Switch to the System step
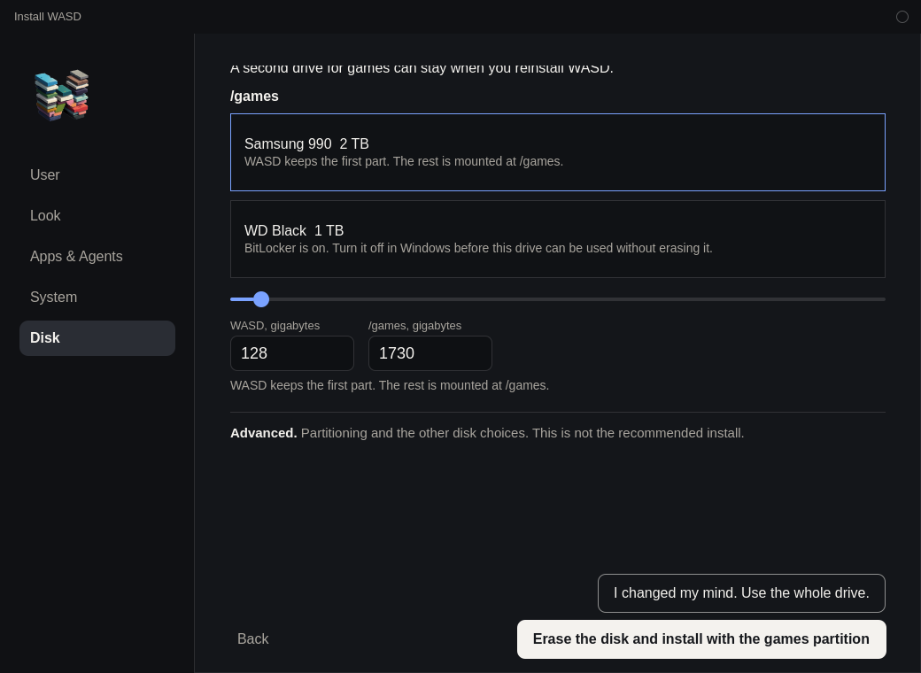Viewport: 921px width, 673px height. 97,298
